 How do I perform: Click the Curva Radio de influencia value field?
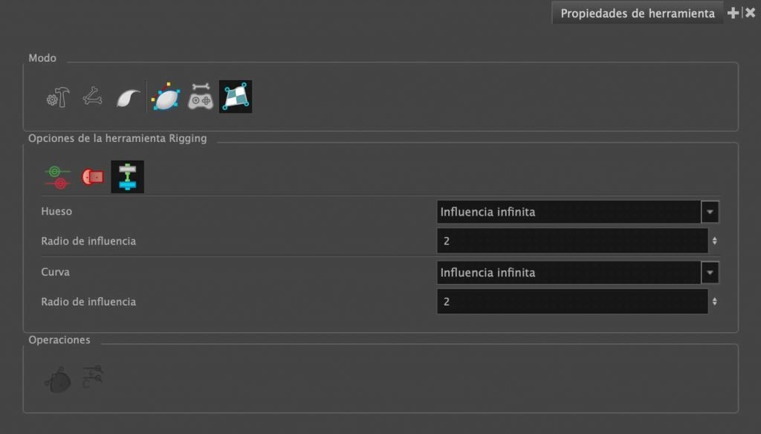click(572, 302)
